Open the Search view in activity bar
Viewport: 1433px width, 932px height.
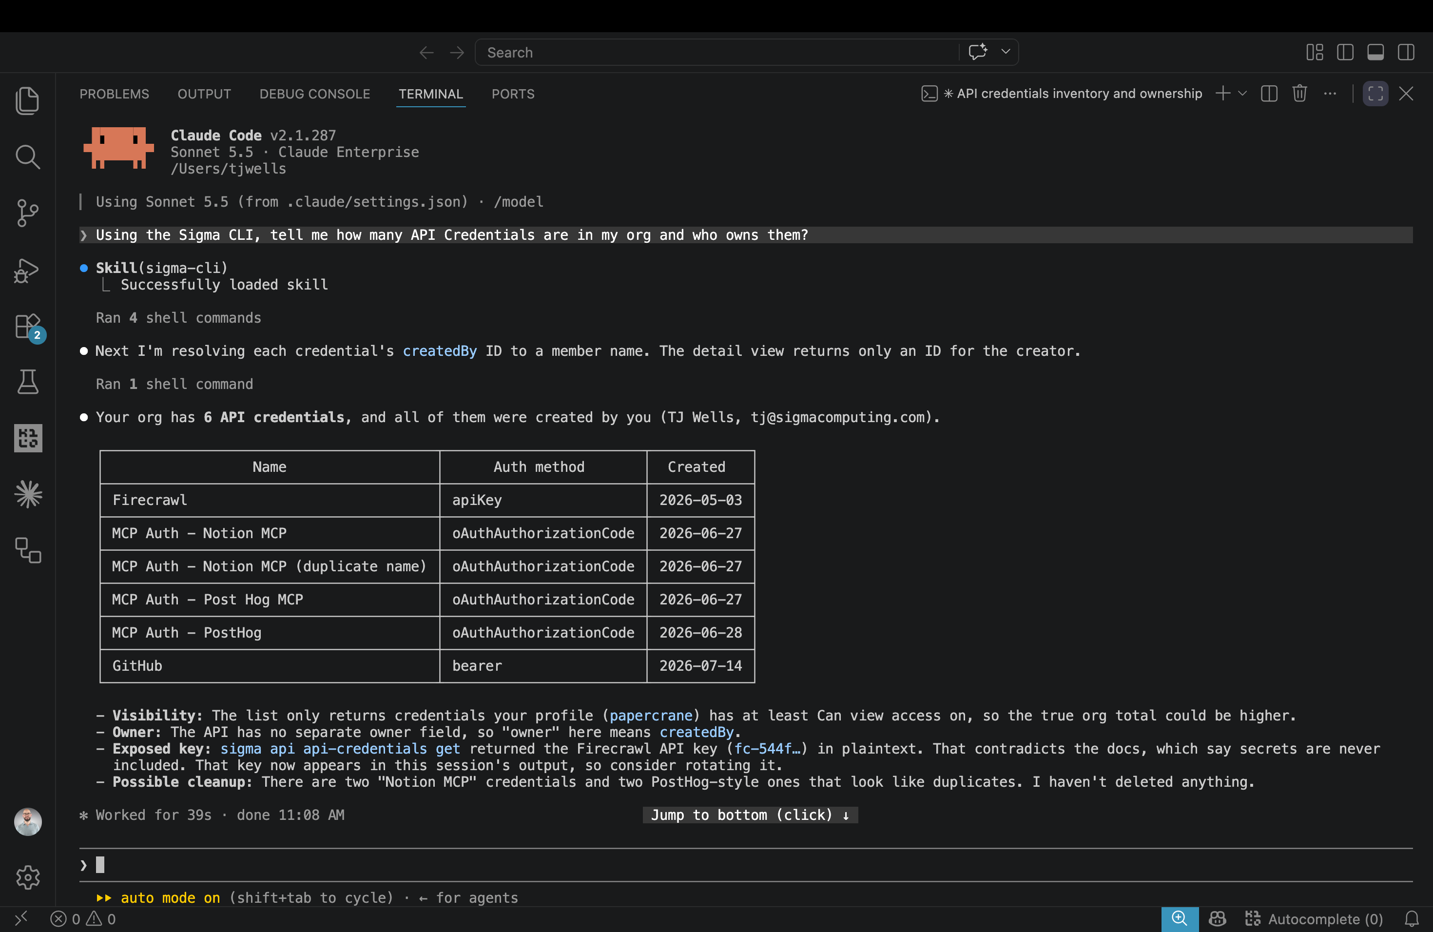tap(28, 156)
